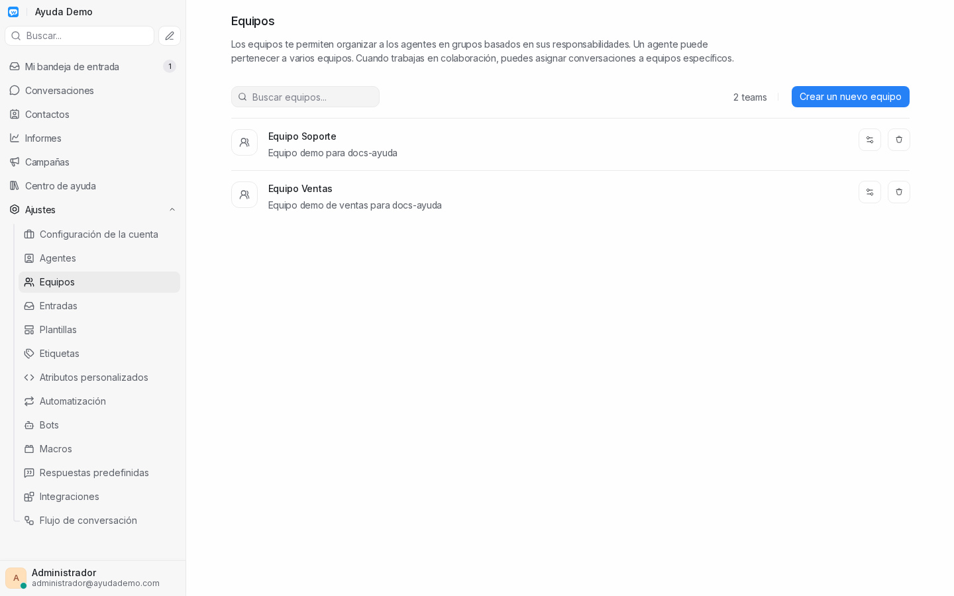Select Agentes in settings submenu
Viewport: 954px width, 596px height.
[x=99, y=258]
